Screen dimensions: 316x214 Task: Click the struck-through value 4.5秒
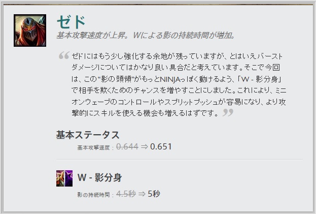[x=126, y=194]
